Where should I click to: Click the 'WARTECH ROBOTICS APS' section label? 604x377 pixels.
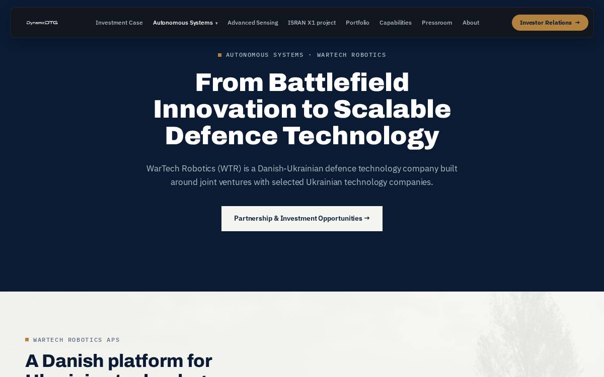pos(72,340)
